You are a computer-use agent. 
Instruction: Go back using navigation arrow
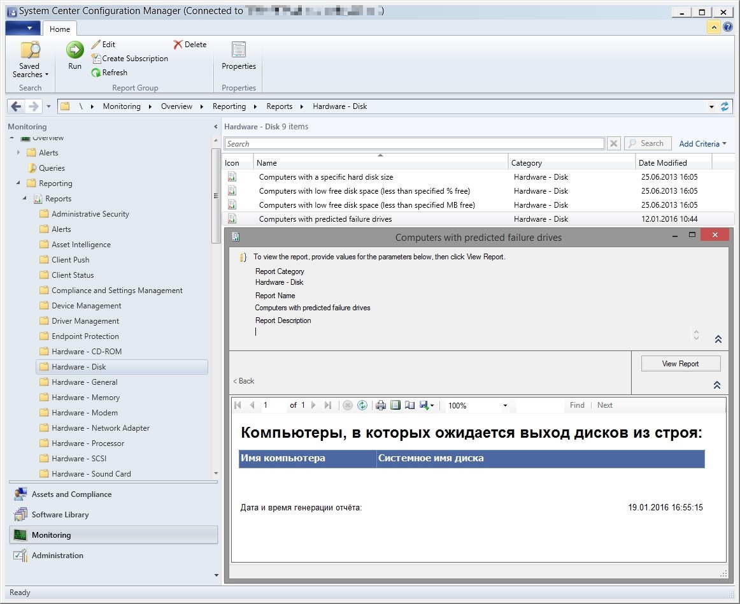tap(16, 107)
